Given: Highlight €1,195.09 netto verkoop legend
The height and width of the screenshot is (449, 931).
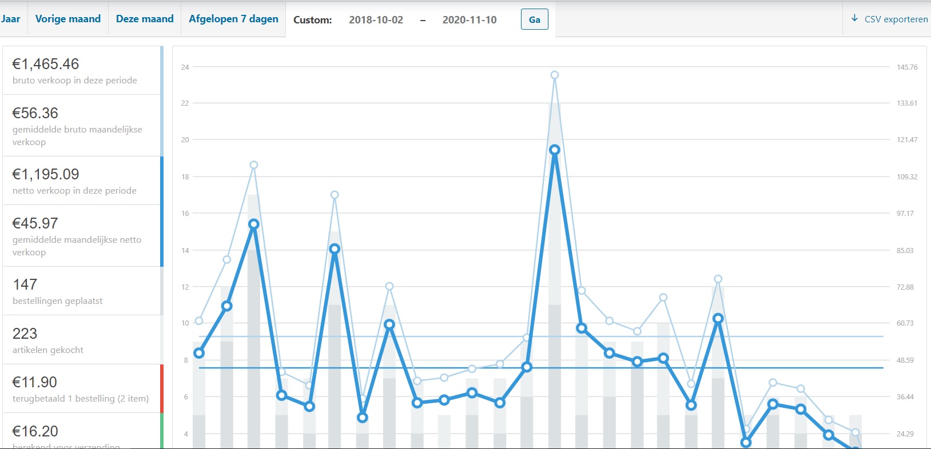Looking at the screenshot, I should 83,181.
